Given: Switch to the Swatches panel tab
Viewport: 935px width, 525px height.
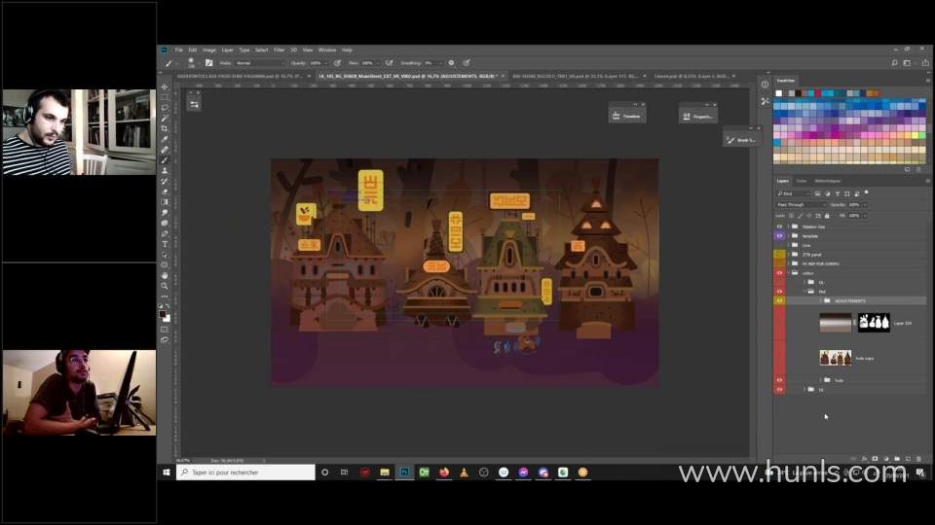Looking at the screenshot, I should [785, 81].
